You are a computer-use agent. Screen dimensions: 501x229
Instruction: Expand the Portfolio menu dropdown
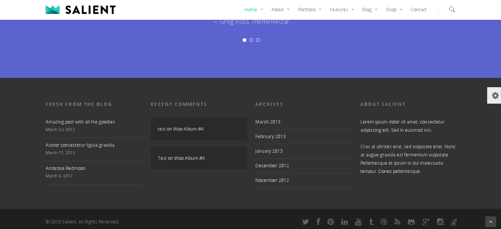(310, 10)
